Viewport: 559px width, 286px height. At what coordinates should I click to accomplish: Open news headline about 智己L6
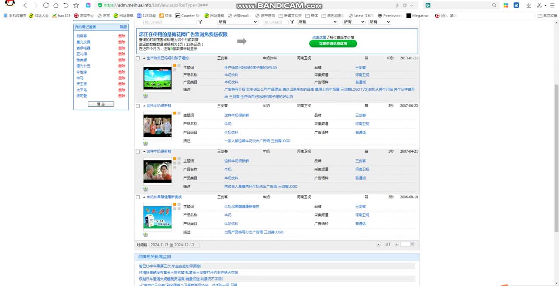(170, 266)
